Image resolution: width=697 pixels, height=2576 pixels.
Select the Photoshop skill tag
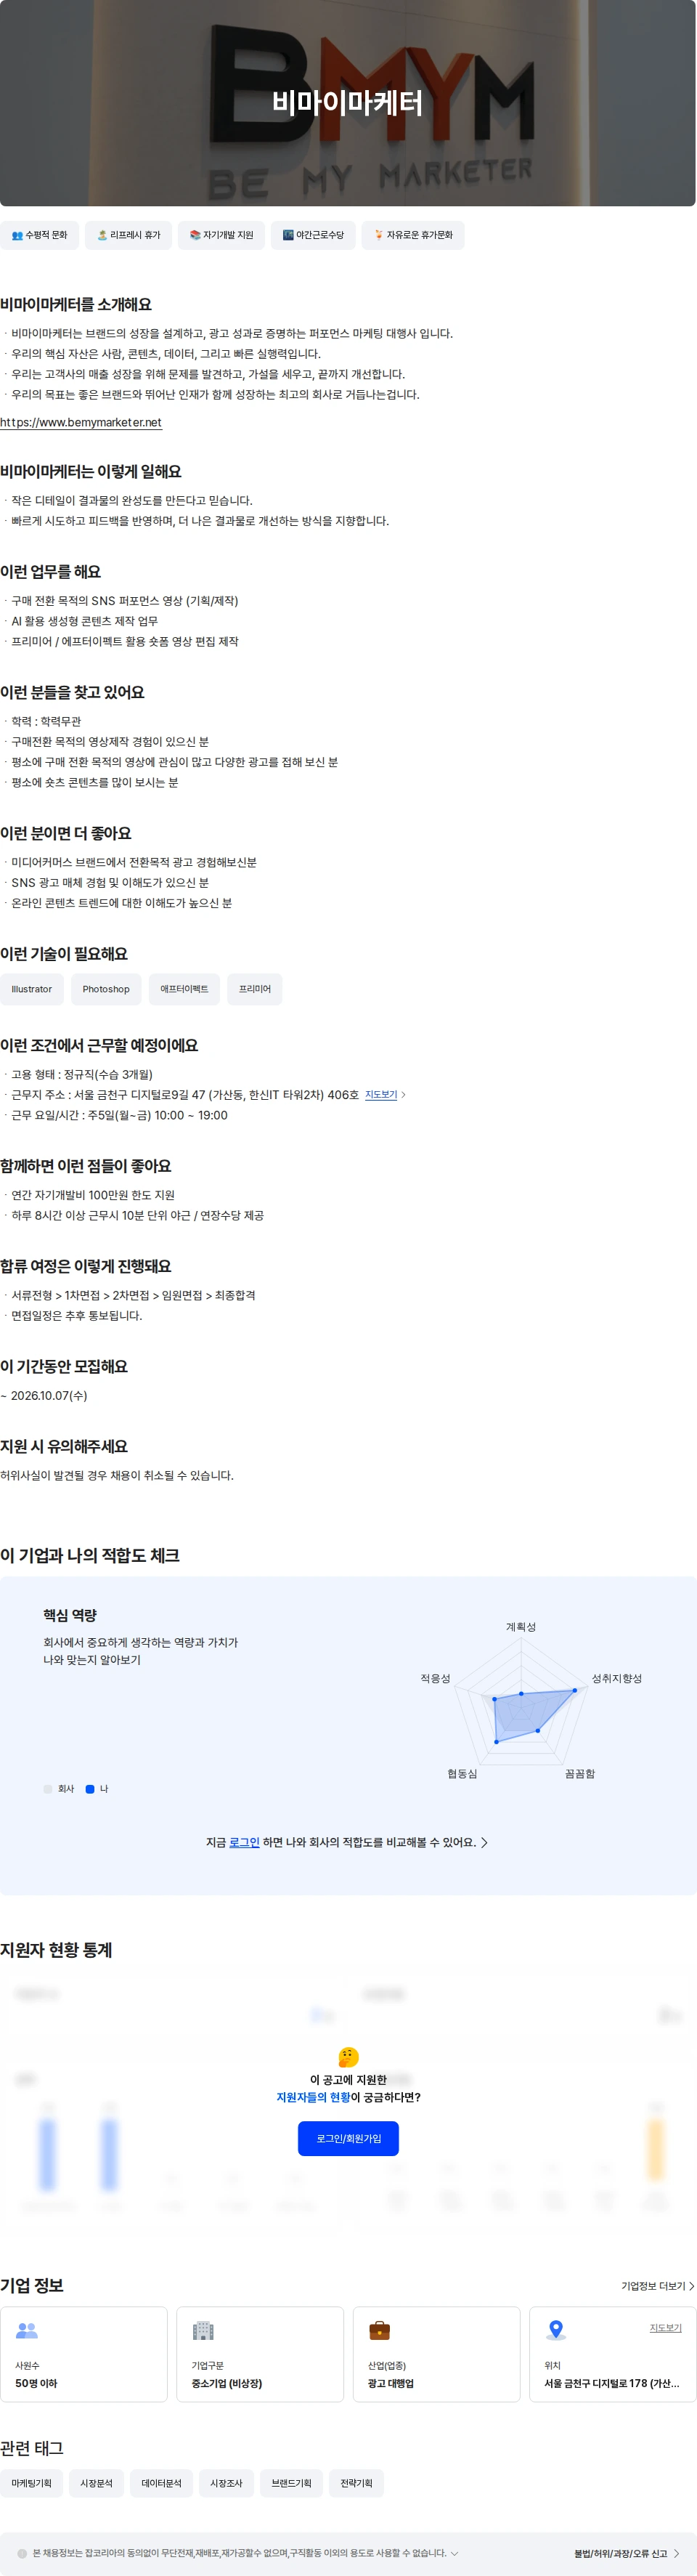tap(106, 989)
